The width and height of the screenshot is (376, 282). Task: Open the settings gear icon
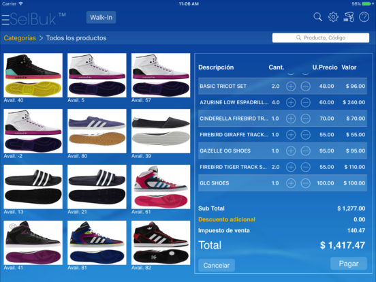(333, 17)
